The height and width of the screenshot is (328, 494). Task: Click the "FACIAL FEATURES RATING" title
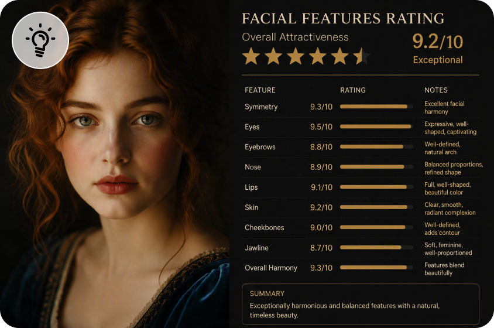343,18
